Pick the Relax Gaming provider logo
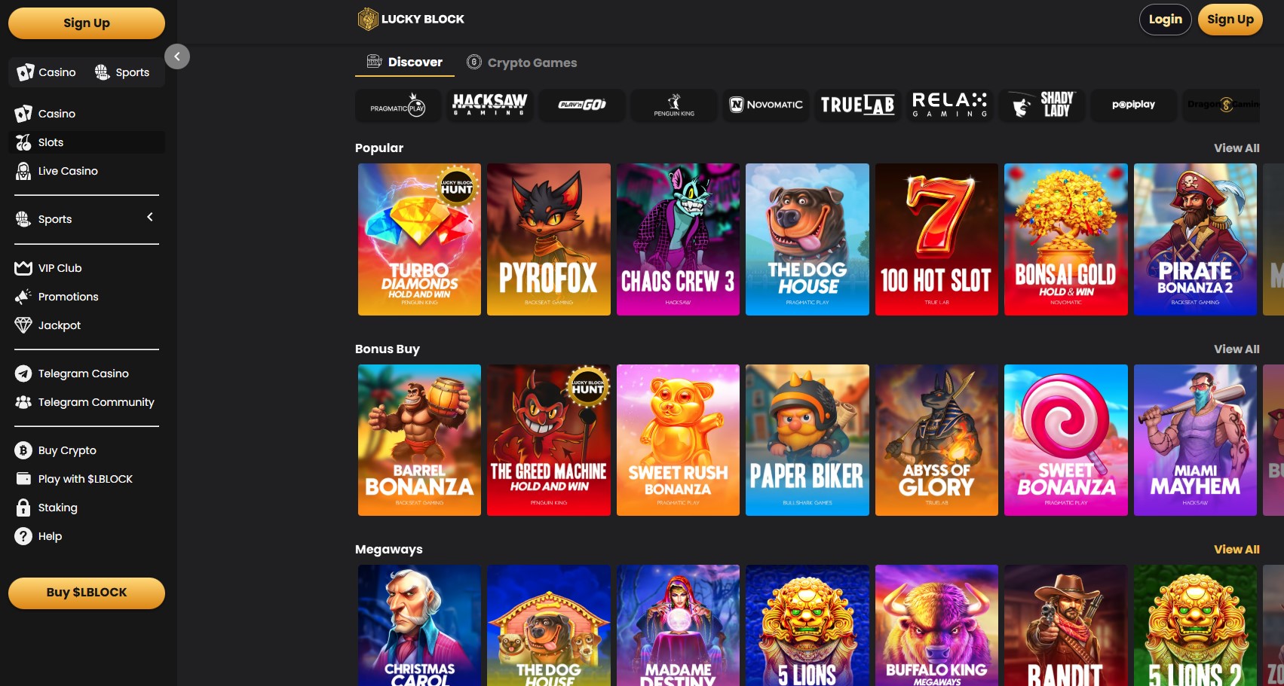 (x=949, y=105)
